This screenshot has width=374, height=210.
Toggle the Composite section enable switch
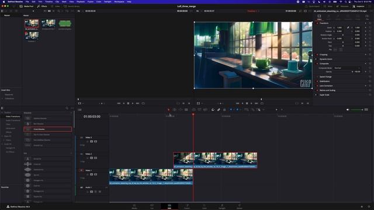317,64
